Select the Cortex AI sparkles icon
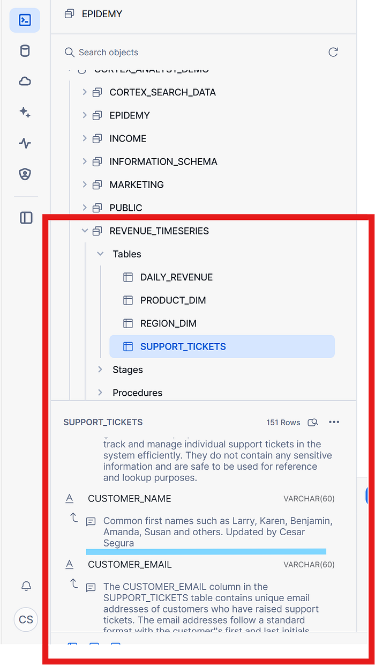Image resolution: width=375 pixels, height=665 pixels. tap(25, 113)
